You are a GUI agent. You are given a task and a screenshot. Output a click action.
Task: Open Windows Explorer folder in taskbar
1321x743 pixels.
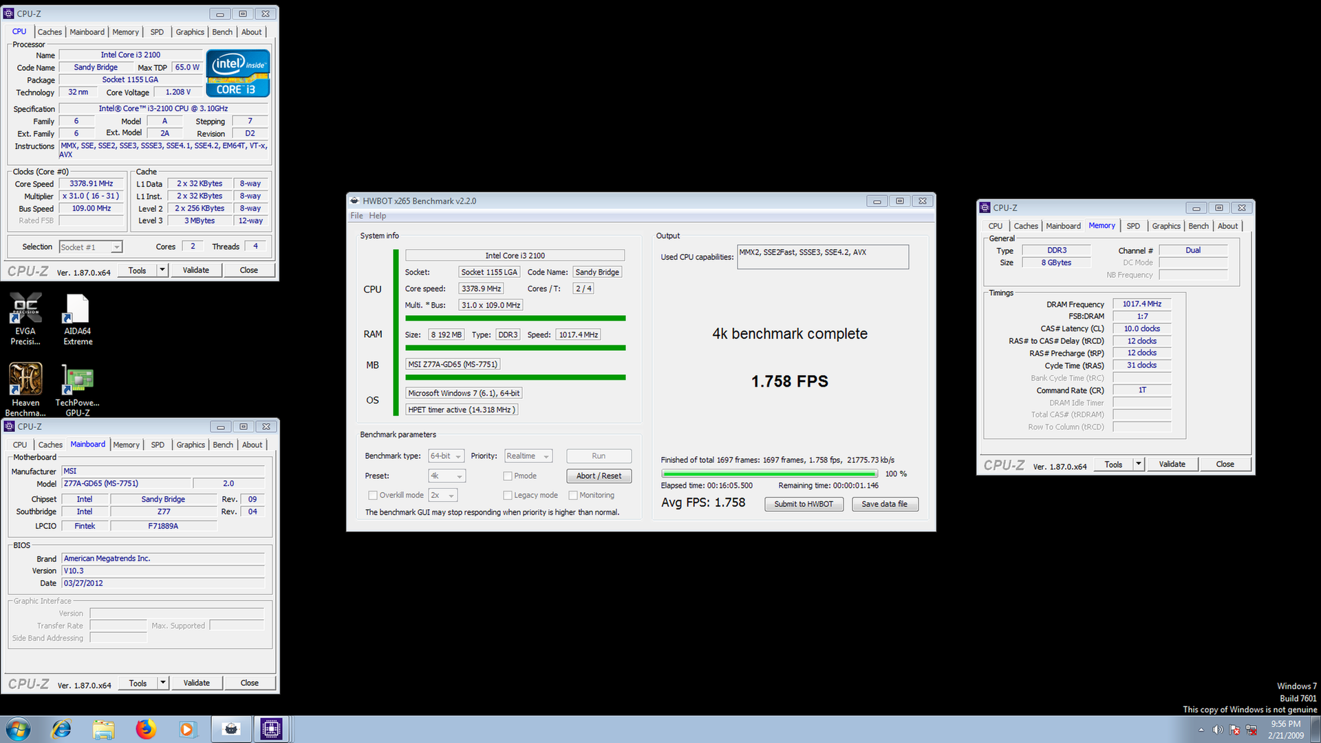(x=103, y=729)
